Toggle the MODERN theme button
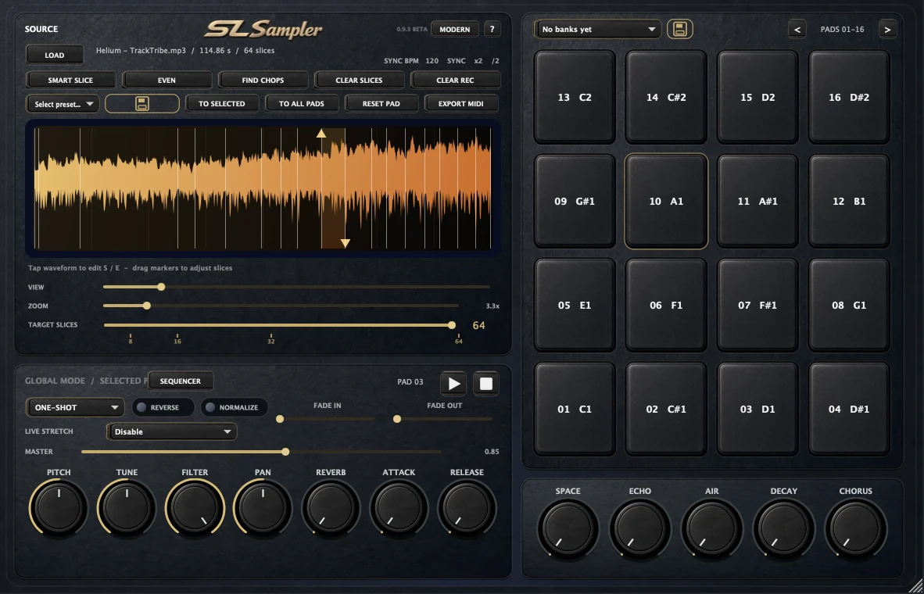This screenshot has width=924, height=594. coord(455,29)
